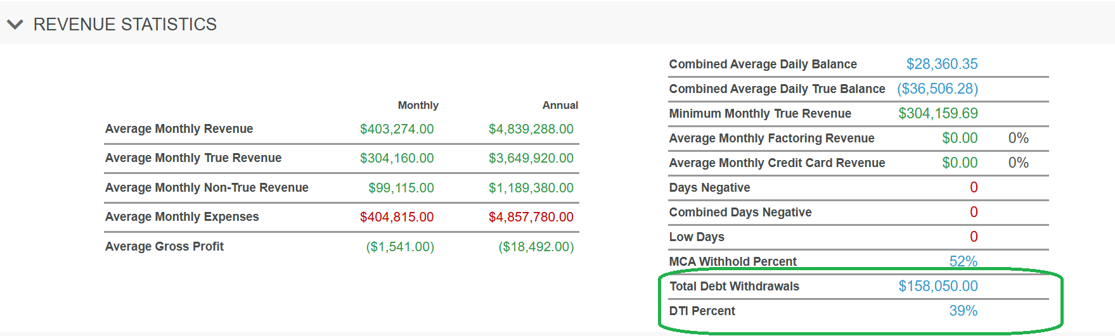Click the Average Gross Profit annual value
The width and height of the screenshot is (1115, 336).
pyautogui.click(x=536, y=247)
